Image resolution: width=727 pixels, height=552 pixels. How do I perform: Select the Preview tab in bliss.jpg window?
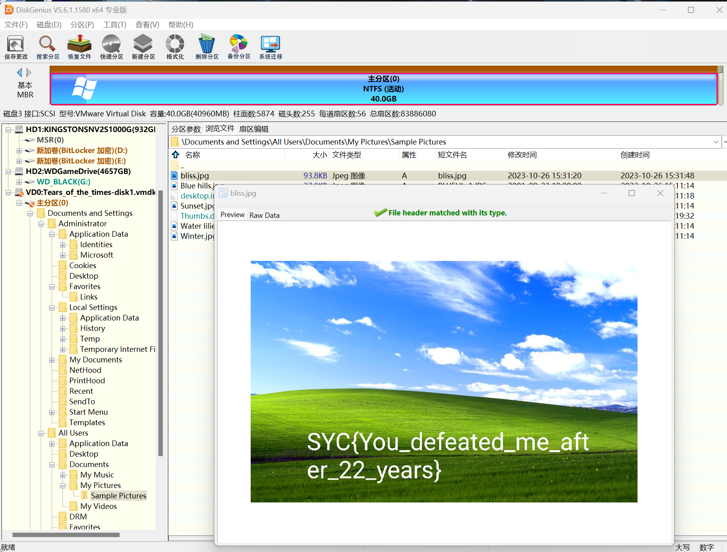(232, 215)
